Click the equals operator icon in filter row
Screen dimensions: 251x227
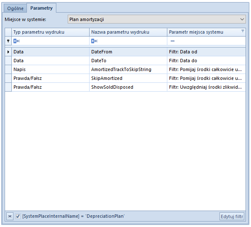click(172, 41)
